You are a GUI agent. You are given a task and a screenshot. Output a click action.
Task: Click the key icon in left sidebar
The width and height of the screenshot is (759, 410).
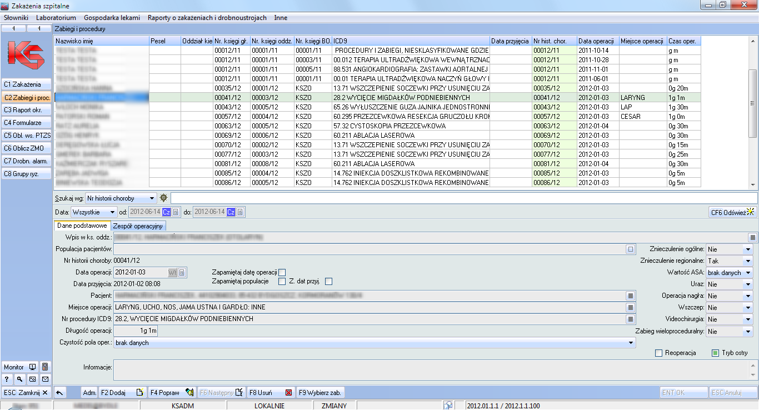(19, 379)
